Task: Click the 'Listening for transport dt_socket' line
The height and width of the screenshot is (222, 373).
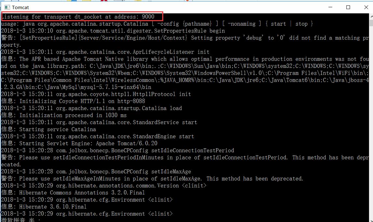Action: point(78,17)
